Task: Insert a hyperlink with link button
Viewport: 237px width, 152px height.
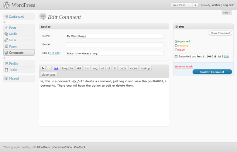Action: (56, 68)
